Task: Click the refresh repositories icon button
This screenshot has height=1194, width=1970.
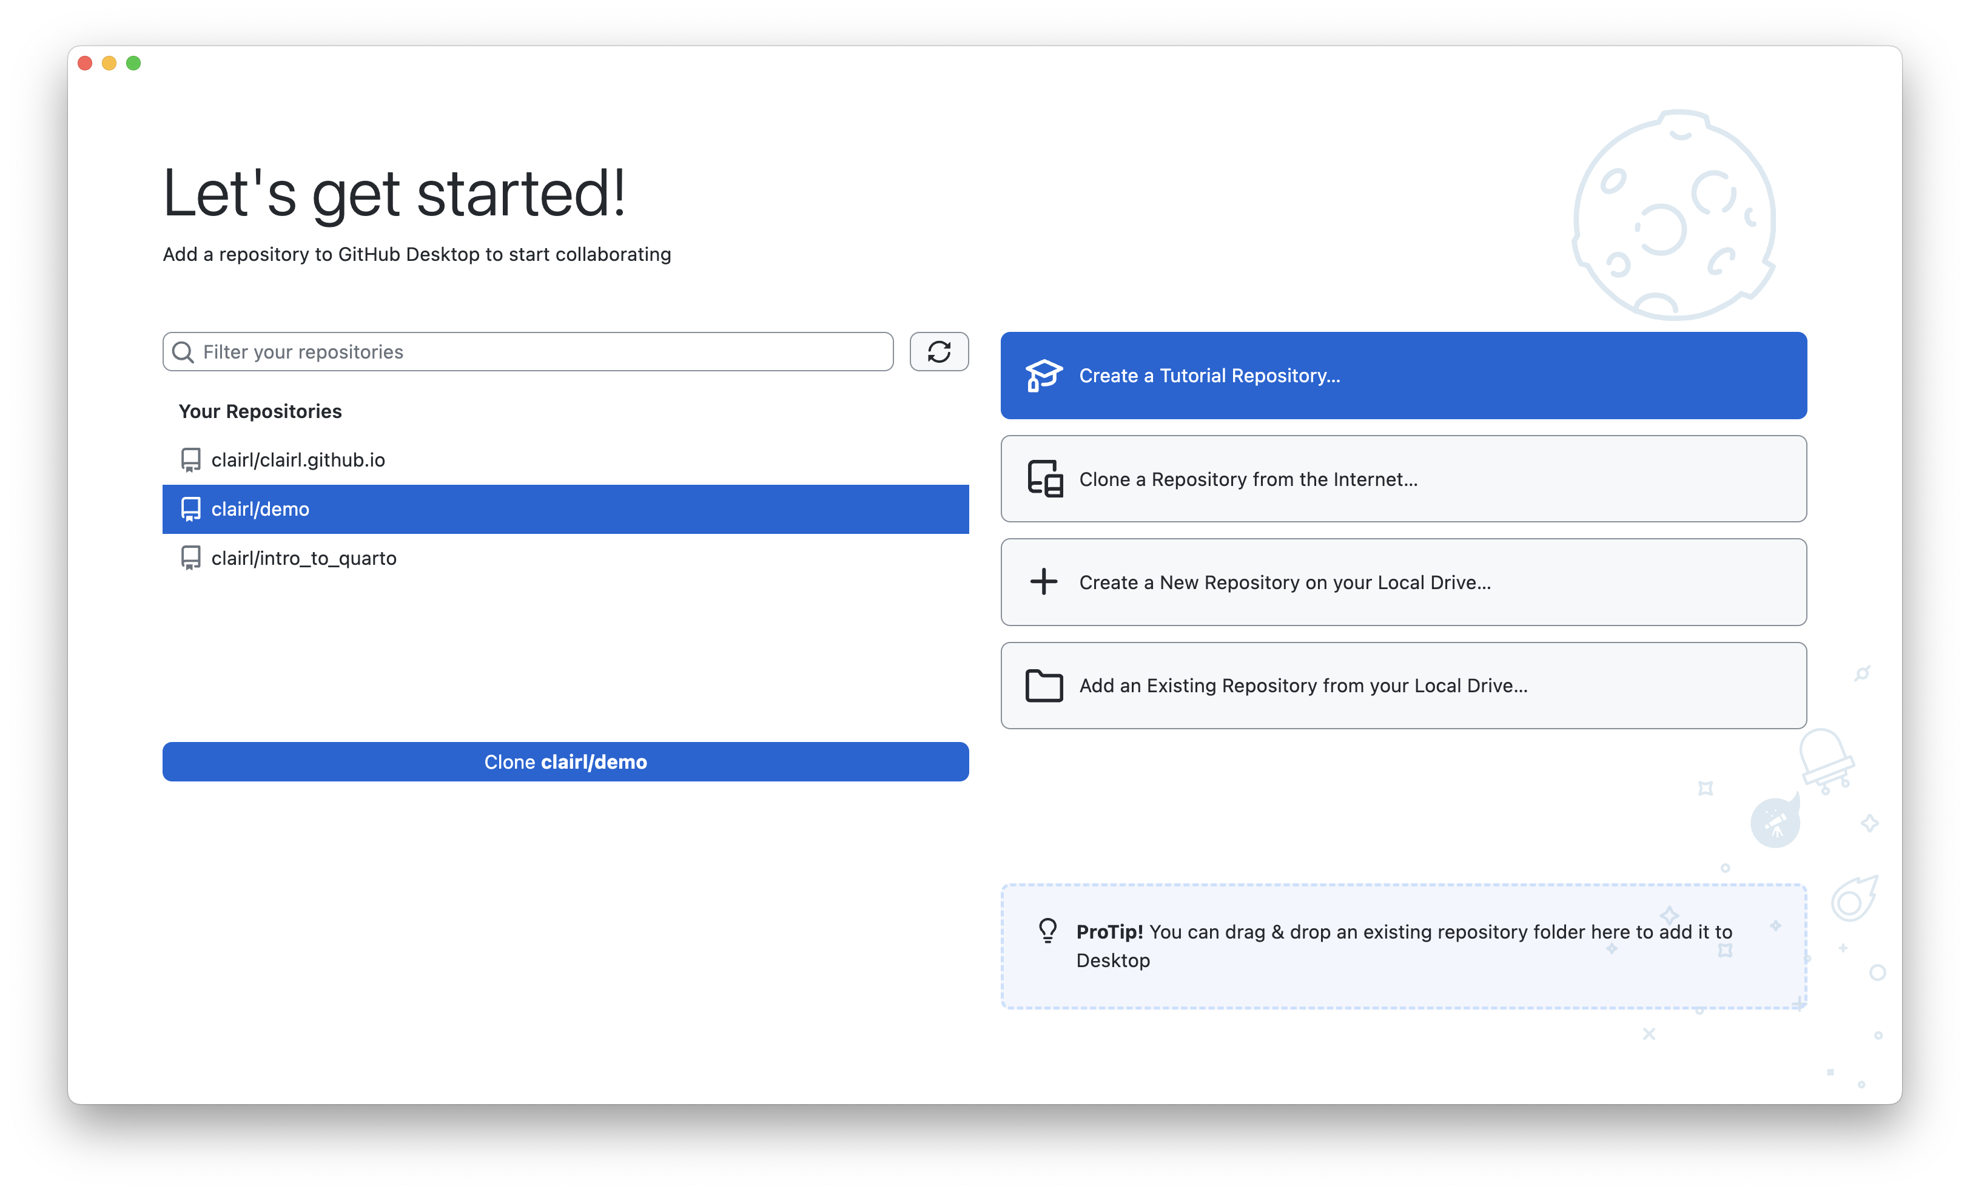Action: [939, 352]
